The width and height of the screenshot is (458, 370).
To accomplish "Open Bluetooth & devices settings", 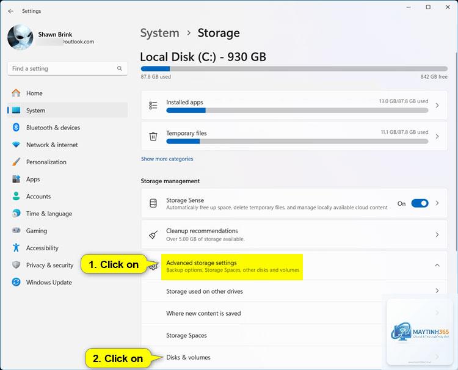I will [x=67, y=128].
